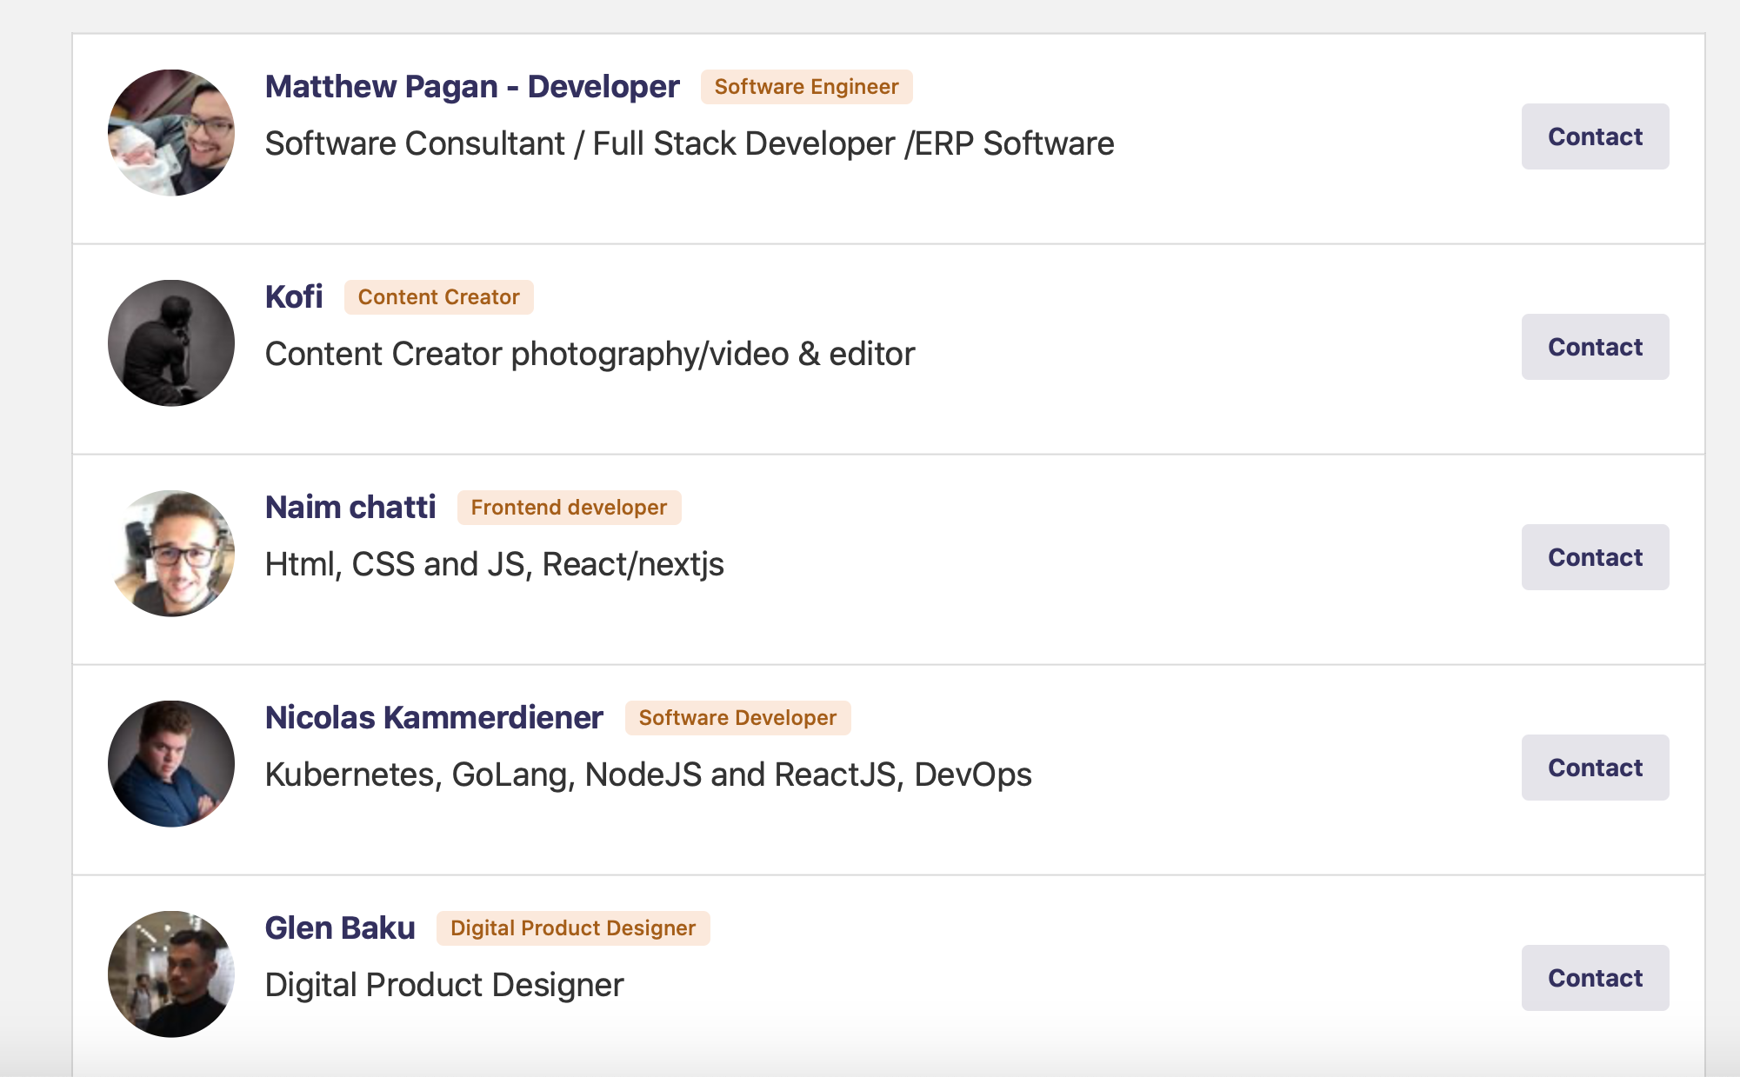Select the Frontend developer badge
The width and height of the screenshot is (1740, 1077).
[569, 507]
